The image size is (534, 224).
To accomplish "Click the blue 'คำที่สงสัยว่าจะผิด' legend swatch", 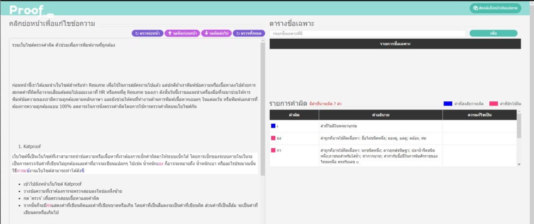I will tap(448, 104).
